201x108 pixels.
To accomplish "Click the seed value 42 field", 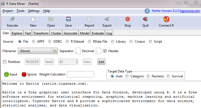I will [67, 62].
